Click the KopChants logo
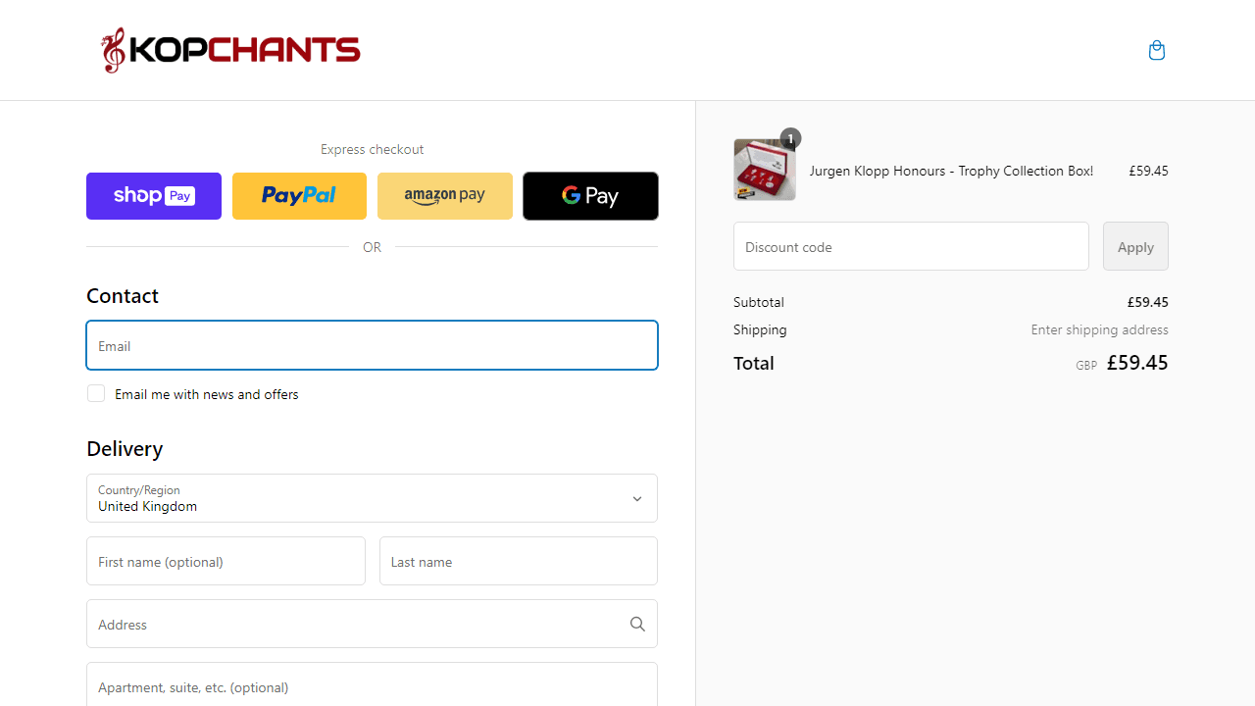Screen dimensions: 1255x706 coord(231,50)
